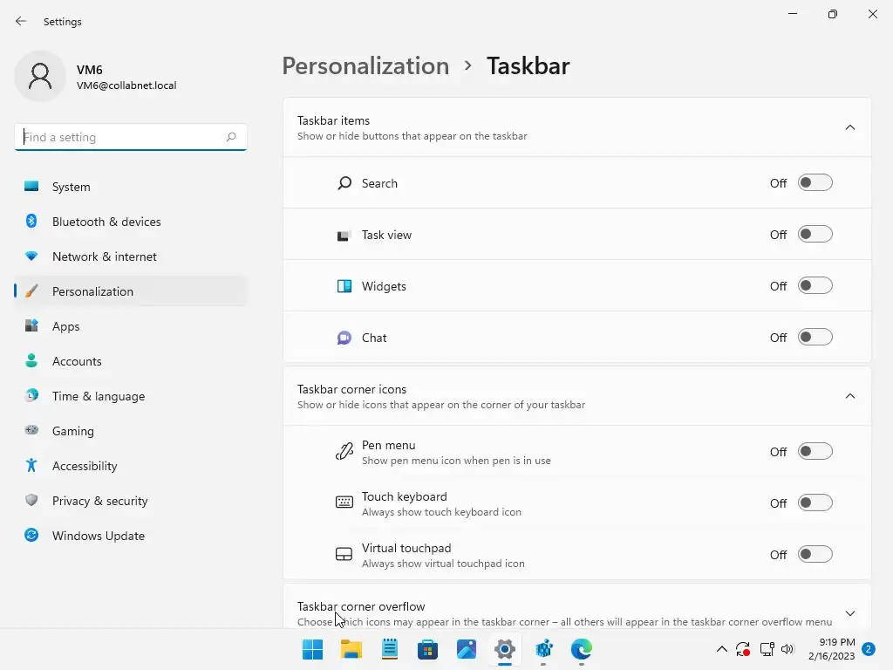893x670 pixels.
Task: Click the Touch keyboard row icon
Action: pyautogui.click(x=344, y=502)
